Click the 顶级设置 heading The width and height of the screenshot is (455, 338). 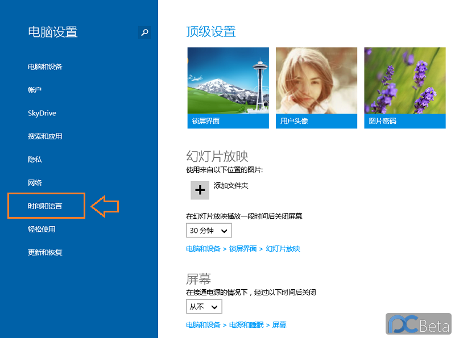pyautogui.click(x=211, y=32)
